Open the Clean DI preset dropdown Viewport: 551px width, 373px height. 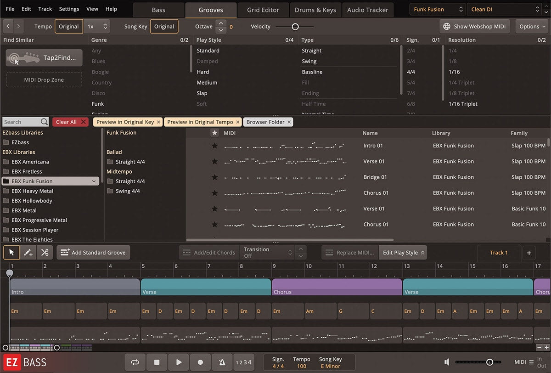[x=505, y=9]
